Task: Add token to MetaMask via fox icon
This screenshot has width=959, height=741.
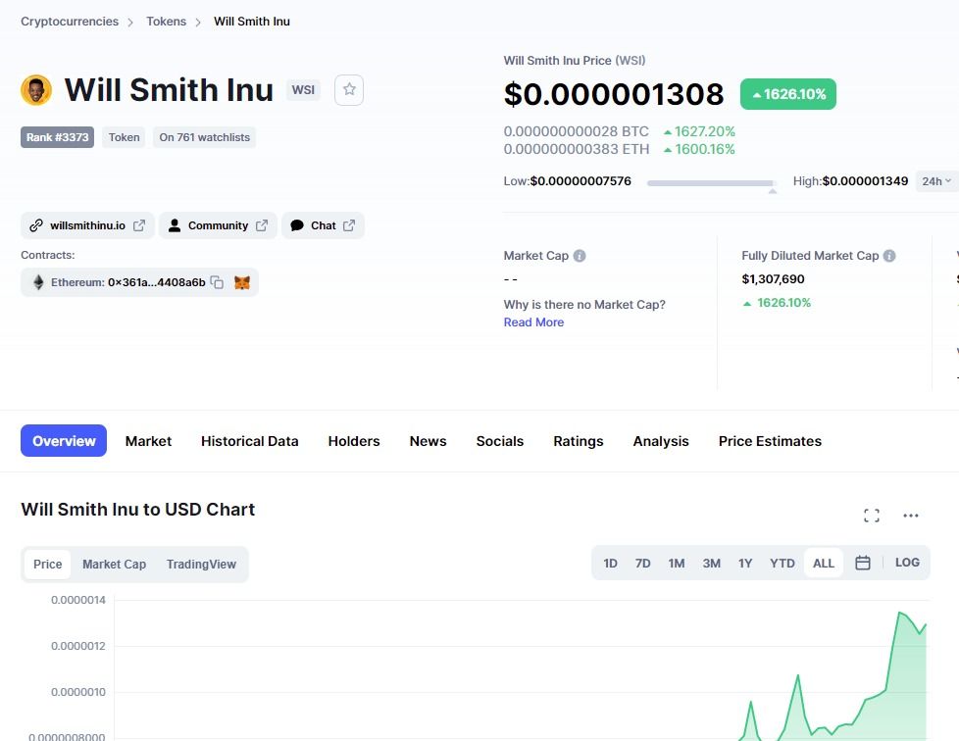Action: tap(242, 282)
